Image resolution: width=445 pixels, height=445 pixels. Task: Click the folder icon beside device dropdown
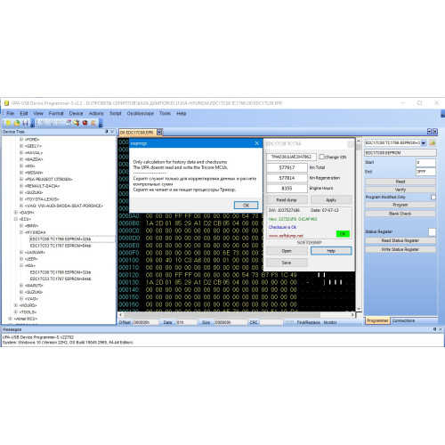point(433,143)
